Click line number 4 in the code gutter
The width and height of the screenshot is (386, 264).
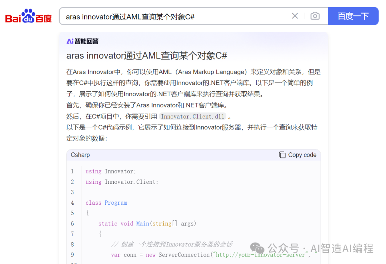tap(72, 203)
